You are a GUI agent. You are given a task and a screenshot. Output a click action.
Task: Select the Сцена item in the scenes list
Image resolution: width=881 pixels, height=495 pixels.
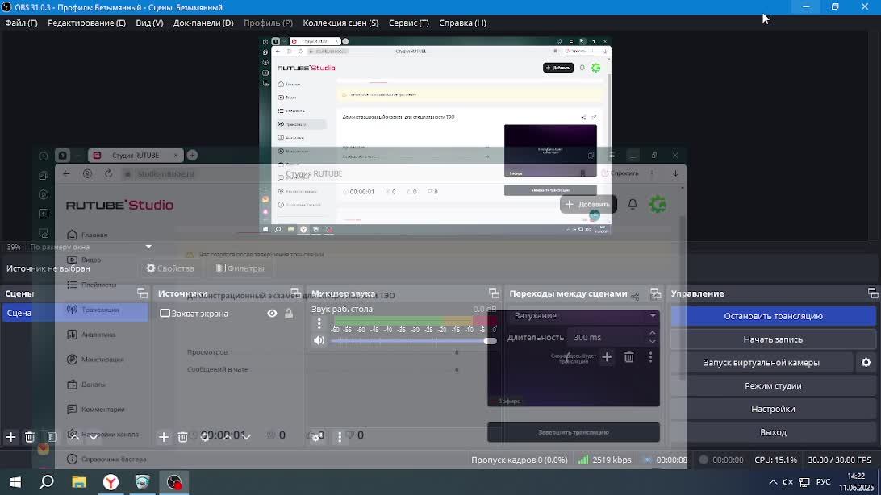click(75, 313)
